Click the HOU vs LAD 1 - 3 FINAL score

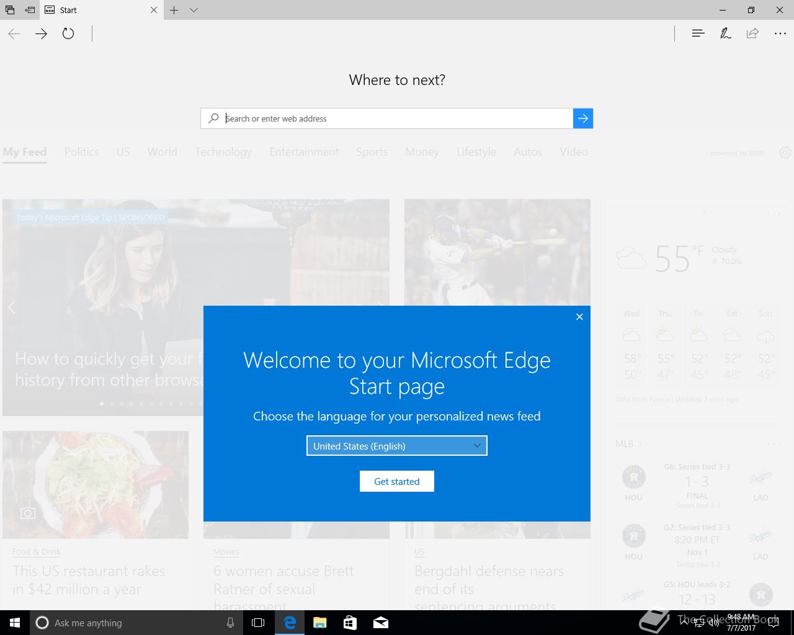[x=697, y=487]
